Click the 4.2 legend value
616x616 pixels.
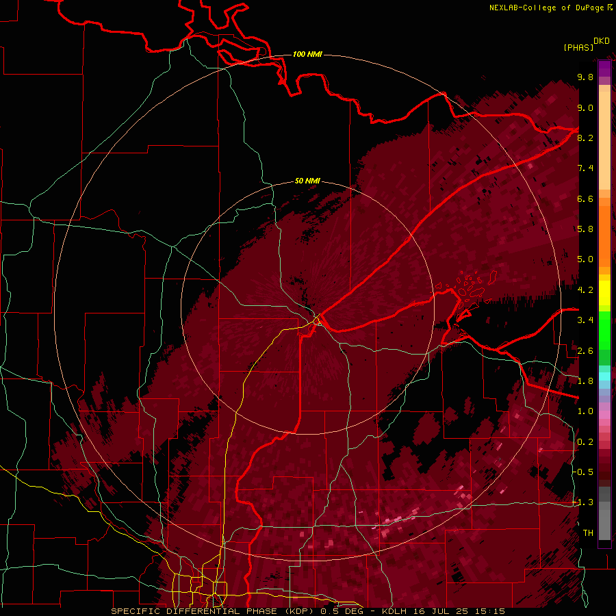tap(585, 290)
